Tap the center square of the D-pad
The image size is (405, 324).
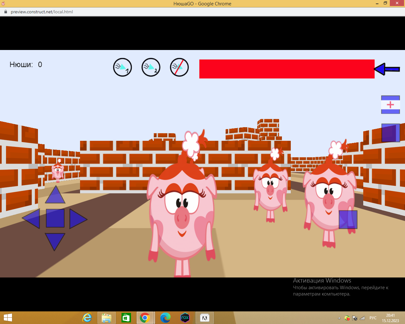coord(55,218)
